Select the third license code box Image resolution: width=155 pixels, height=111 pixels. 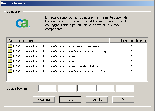[86, 88]
